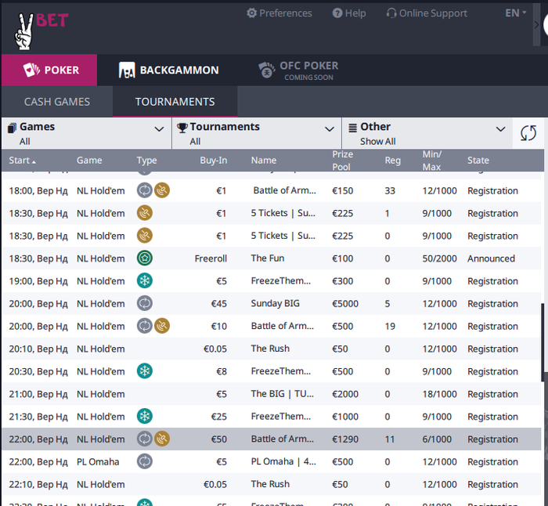Sort by Start column

point(22,161)
